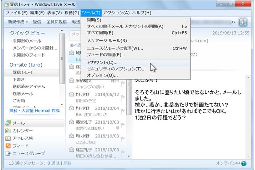Screen dimensions: 255x170
Task: Select すべての電子メール アカウントの同期(A)
Action: [135, 26]
